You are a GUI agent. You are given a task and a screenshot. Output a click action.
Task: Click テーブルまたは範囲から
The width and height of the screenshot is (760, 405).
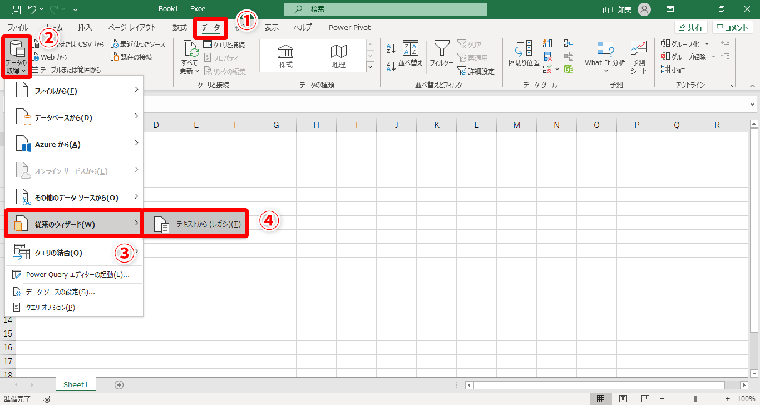pyautogui.click(x=66, y=70)
